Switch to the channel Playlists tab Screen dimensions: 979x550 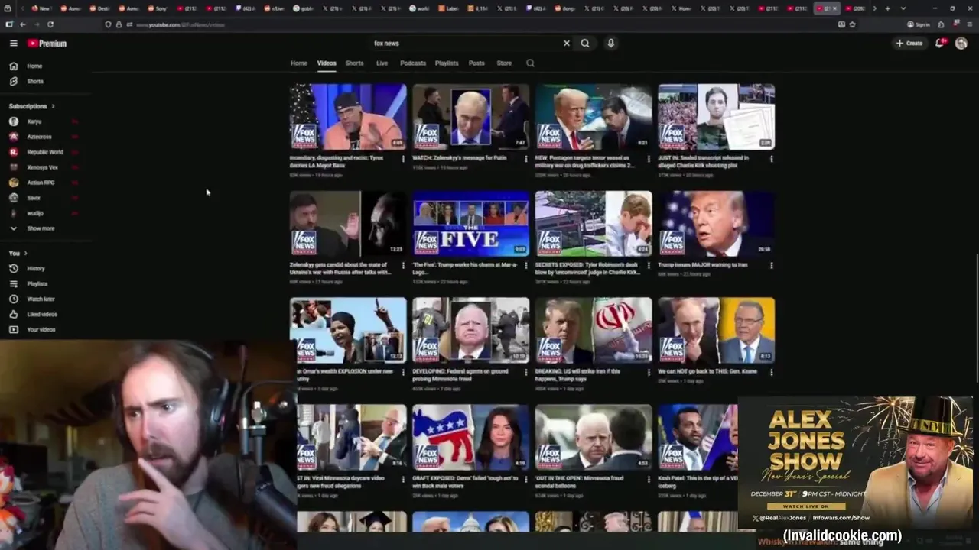[x=447, y=63]
